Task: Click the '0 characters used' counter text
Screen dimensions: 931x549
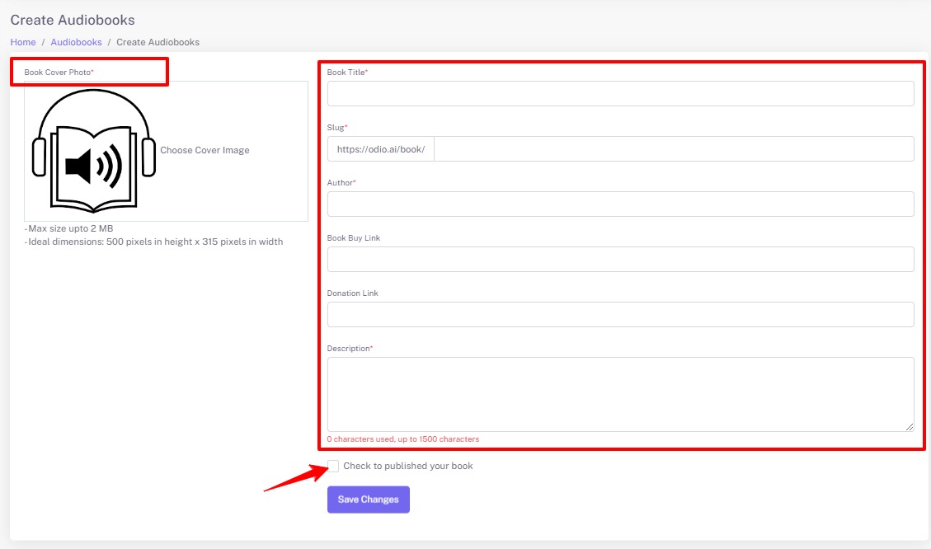Action: coord(403,439)
